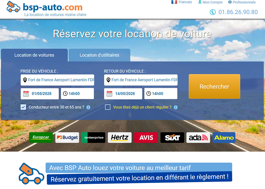
Task: Uncheck Conducteur entre 30 et 65 ans
Action: pyautogui.click(x=23, y=107)
